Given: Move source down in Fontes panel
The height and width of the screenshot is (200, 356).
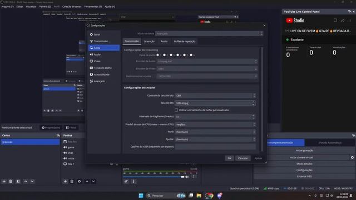Looking at the screenshot, I should coord(93,182).
